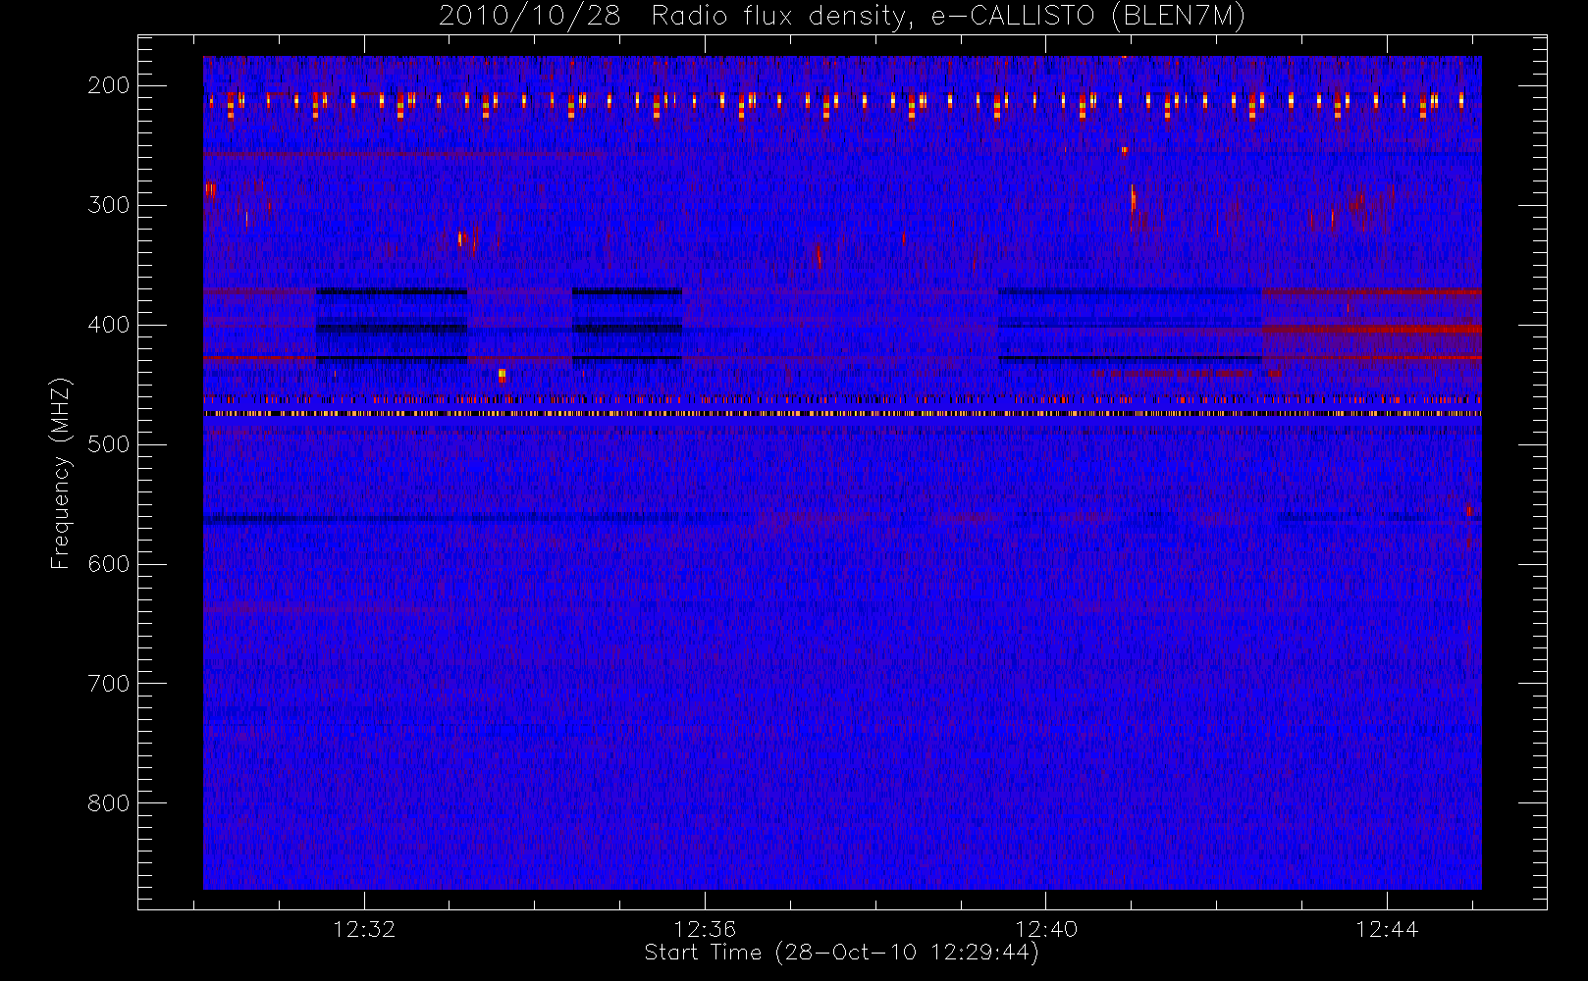Click the 12:32 time tick label

(x=364, y=929)
